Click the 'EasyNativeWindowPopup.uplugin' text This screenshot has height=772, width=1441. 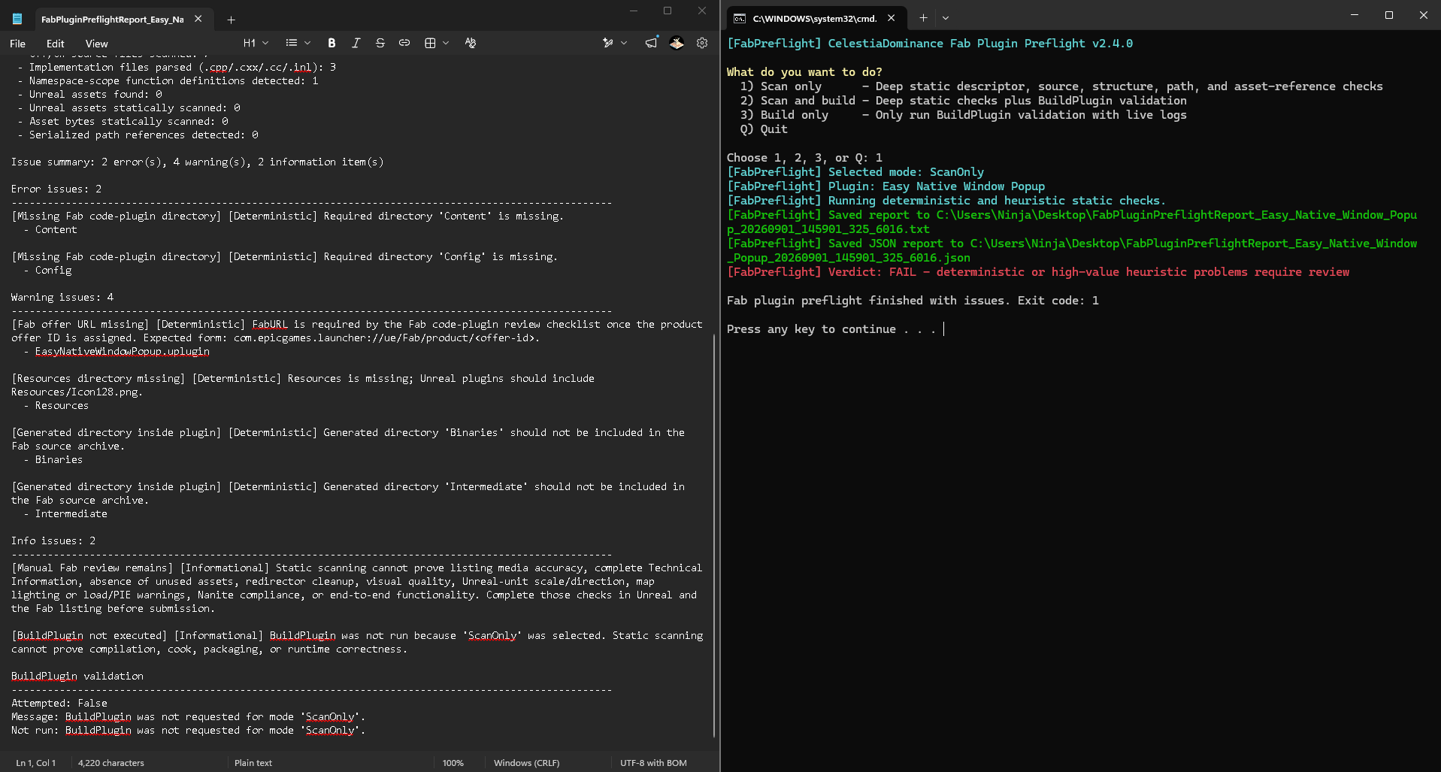pyautogui.click(x=122, y=351)
